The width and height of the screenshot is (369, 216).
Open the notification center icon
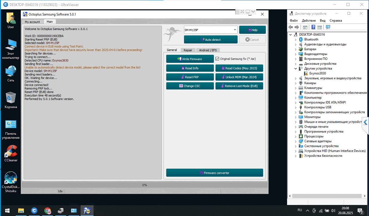[x=360, y=211]
